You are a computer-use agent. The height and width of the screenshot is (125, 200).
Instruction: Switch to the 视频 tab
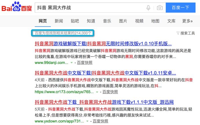pyautogui.click(x=139, y=21)
